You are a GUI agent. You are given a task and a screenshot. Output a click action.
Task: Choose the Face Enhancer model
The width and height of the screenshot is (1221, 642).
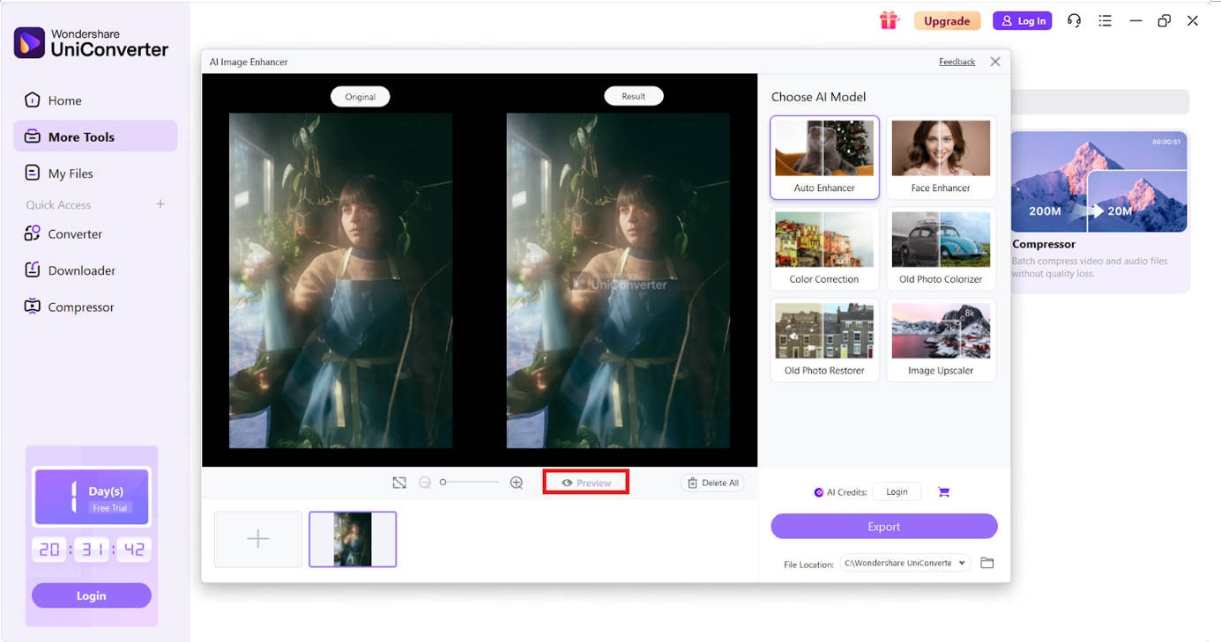pos(941,158)
